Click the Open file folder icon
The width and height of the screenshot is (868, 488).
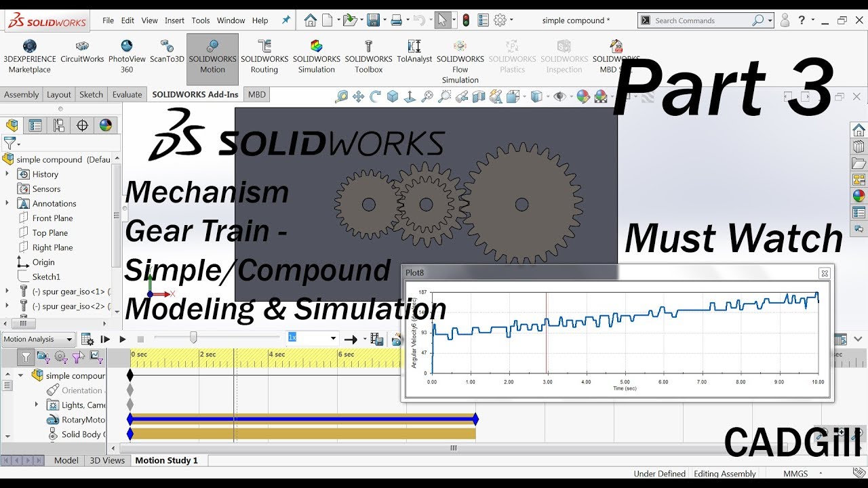point(349,20)
